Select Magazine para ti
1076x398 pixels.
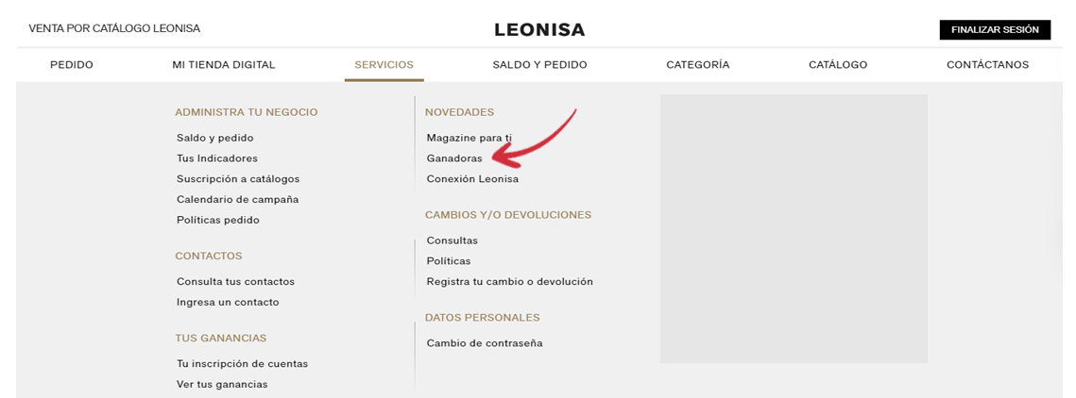[x=469, y=138]
